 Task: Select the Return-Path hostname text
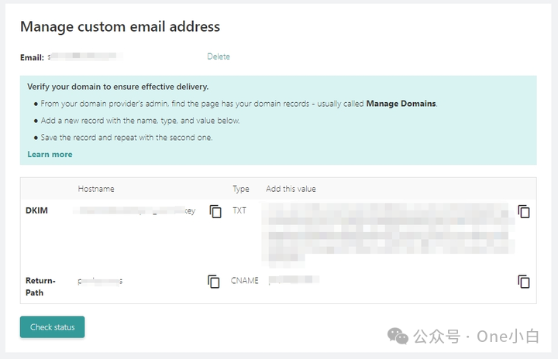[x=100, y=281]
